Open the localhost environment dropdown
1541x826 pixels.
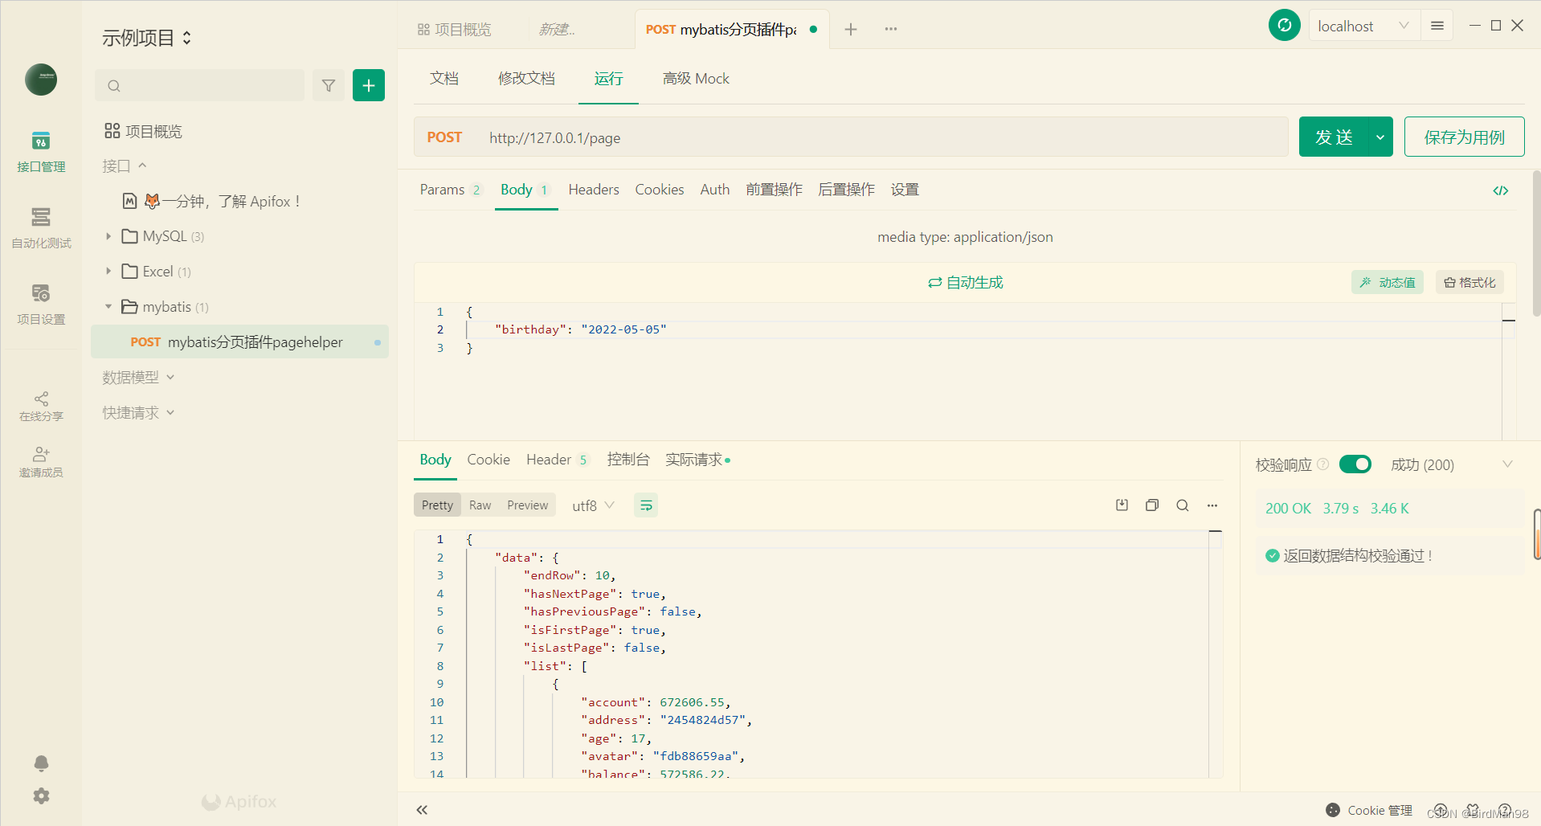coord(1363,26)
